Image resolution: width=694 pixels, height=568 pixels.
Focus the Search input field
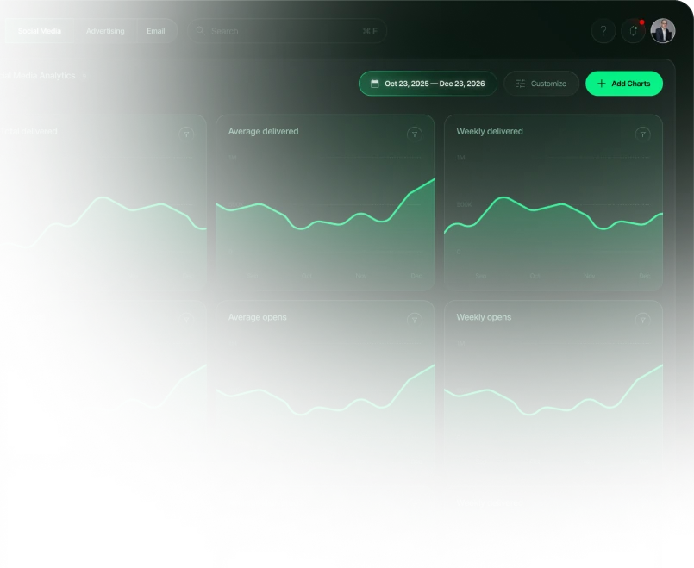pyautogui.click(x=287, y=31)
